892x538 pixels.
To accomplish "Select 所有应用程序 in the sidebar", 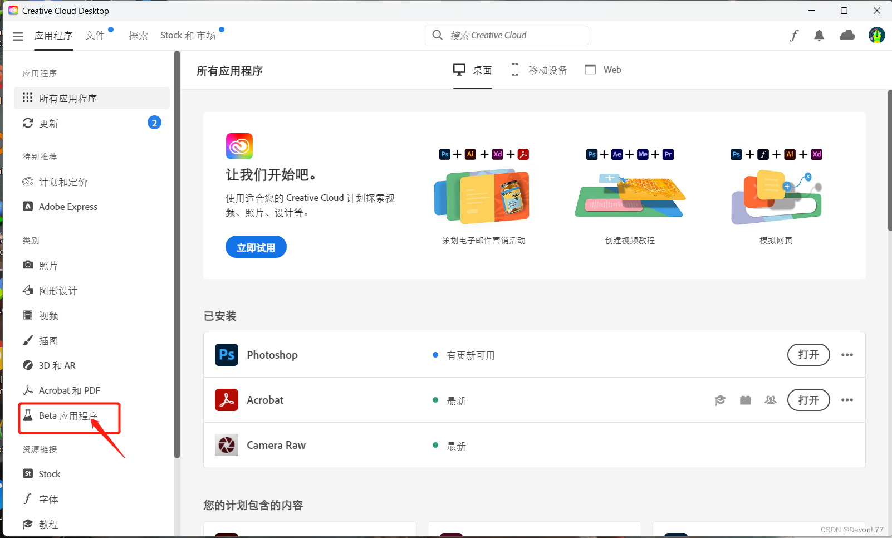I will click(92, 98).
